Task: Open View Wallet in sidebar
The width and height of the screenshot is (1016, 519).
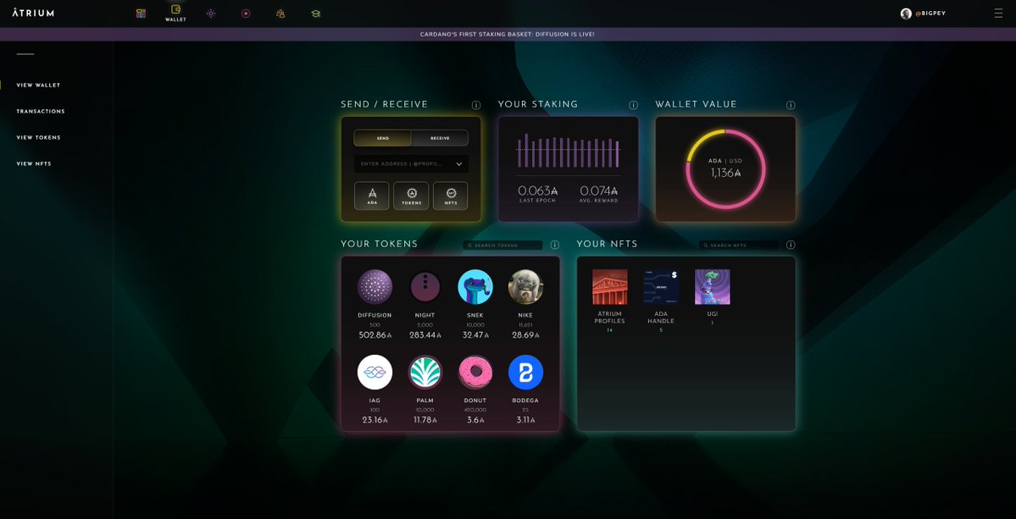Action: click(38, 86)
